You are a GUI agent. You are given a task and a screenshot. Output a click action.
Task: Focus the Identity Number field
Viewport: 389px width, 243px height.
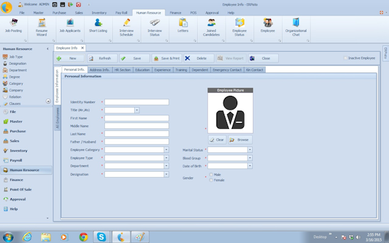pos(137,102)
